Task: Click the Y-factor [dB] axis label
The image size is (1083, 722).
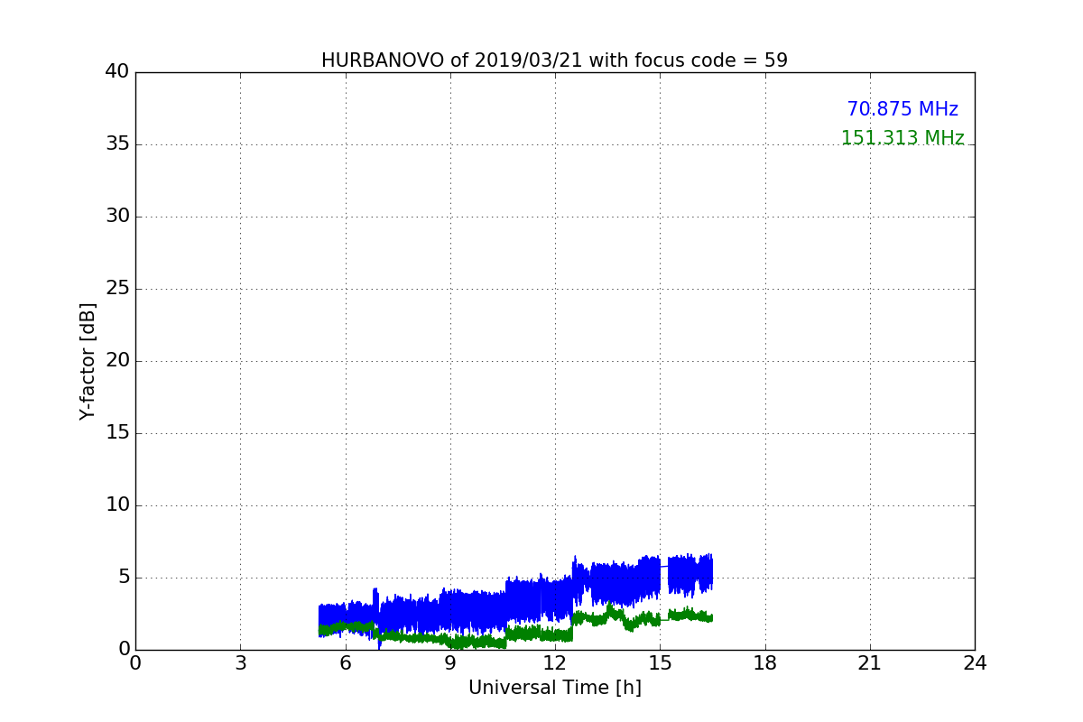Action: pos(88,361)
